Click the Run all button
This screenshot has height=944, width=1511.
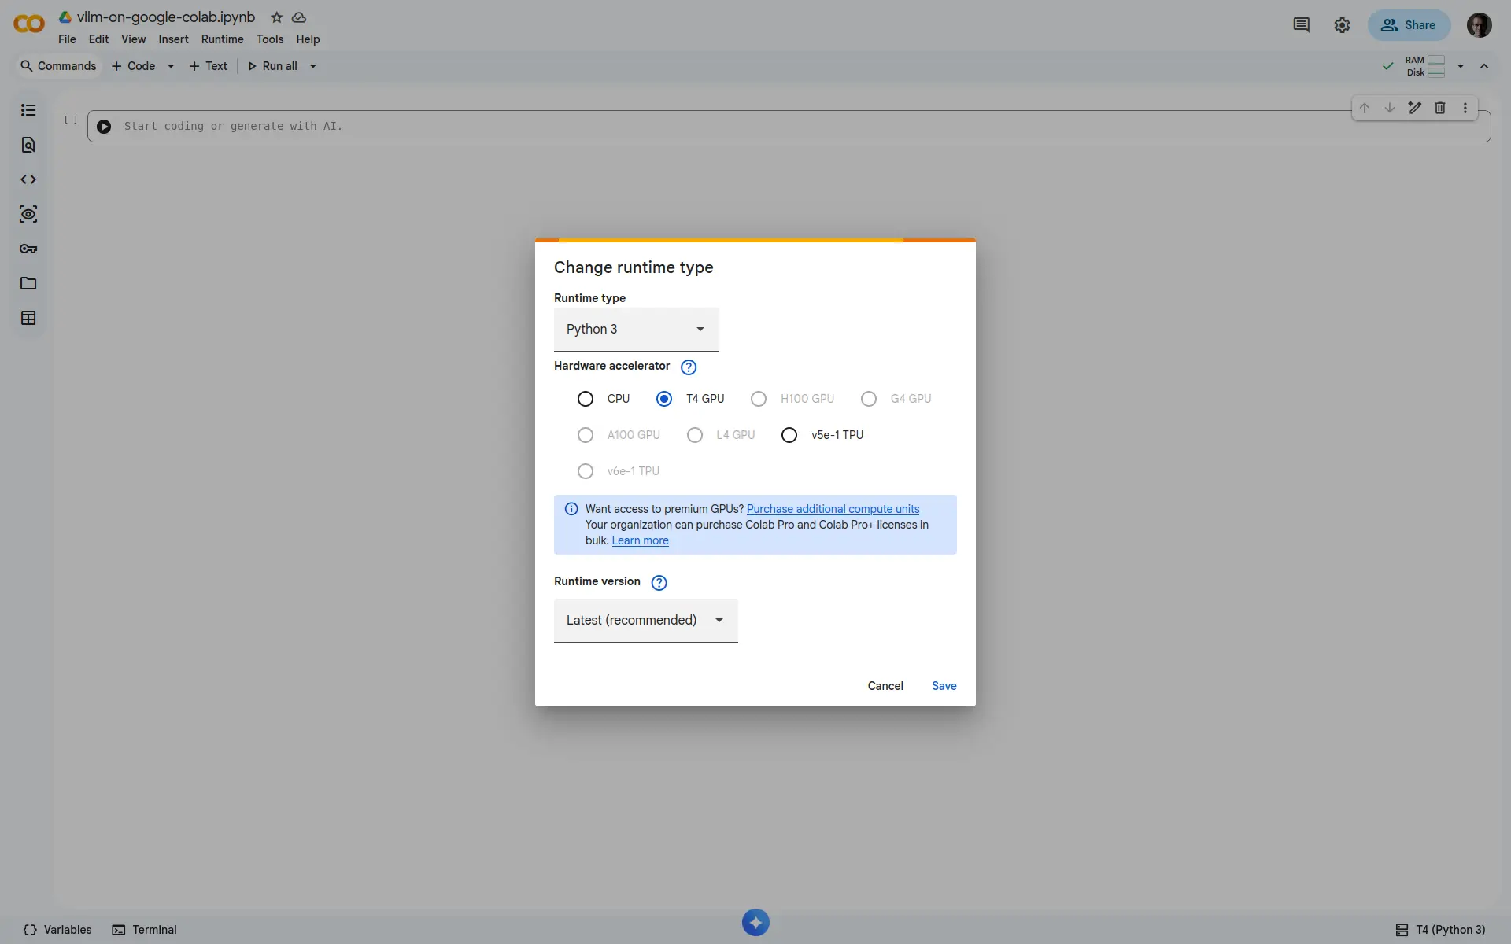tap(272, 66)
